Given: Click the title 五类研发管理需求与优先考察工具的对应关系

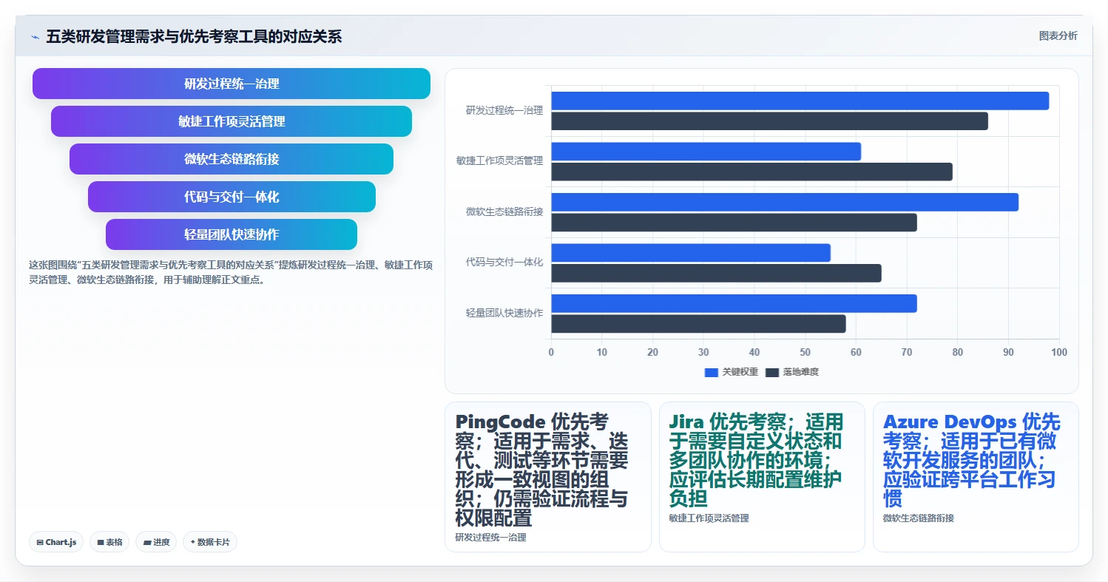Looking at the screenshot, I should point(194,37).
